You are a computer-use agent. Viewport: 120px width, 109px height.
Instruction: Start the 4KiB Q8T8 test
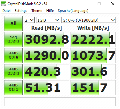(x=13, y=56)
